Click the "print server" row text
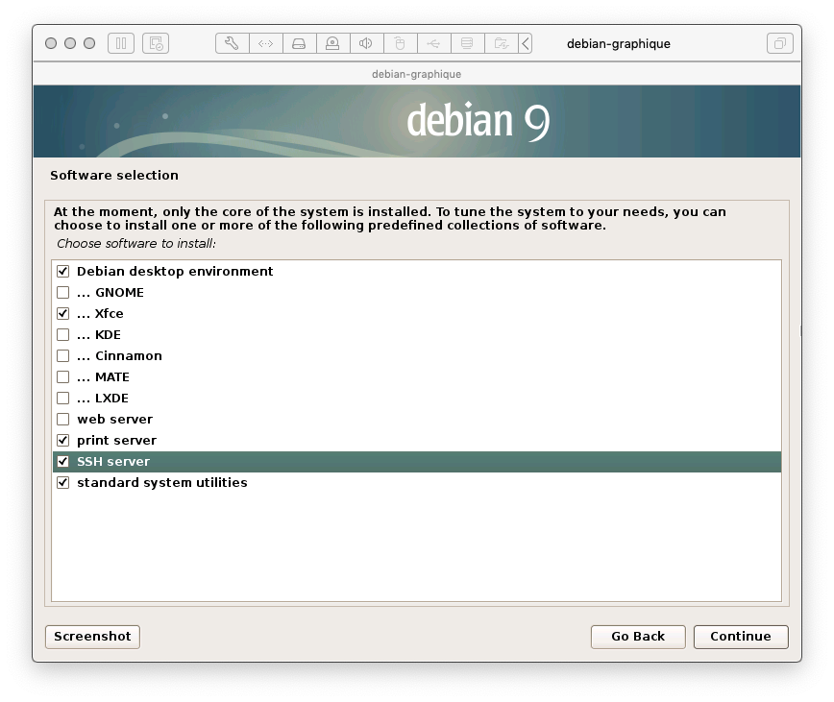This screenshot has width=834, height=702. click(117, 441)
